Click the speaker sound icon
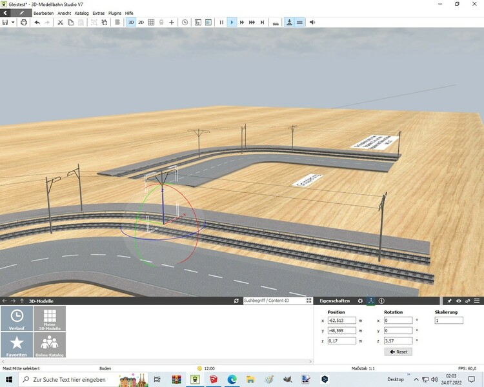This screenshot has width=484, height=387. tap(313, 22)
